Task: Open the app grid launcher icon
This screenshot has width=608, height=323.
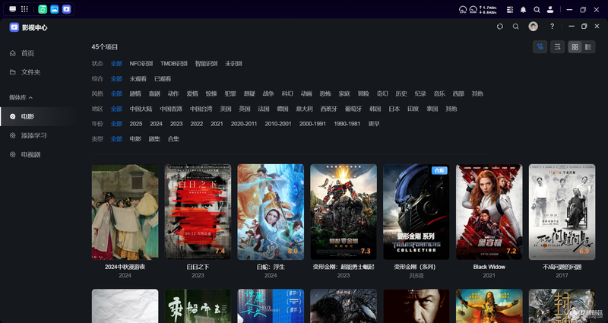Action: click(24, 9)
